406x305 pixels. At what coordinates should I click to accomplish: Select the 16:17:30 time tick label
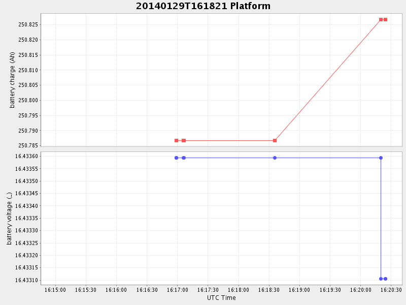(x=208, y=290)
